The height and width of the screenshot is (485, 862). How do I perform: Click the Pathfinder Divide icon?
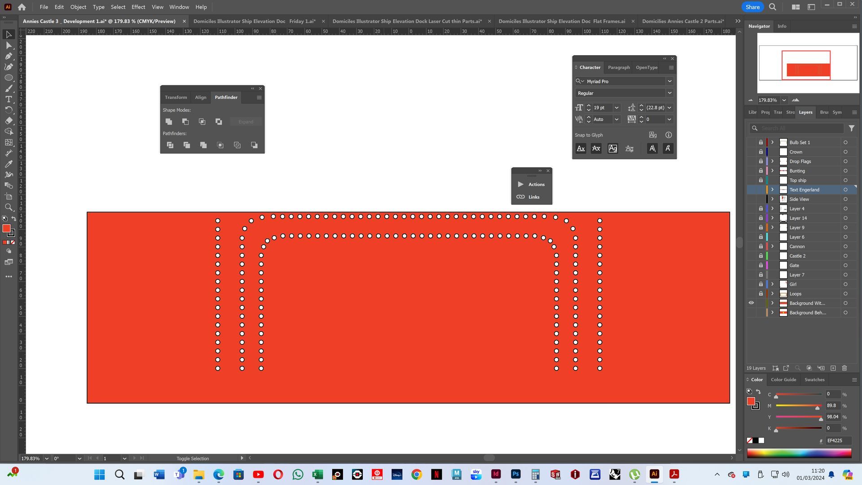pos(170,145)
